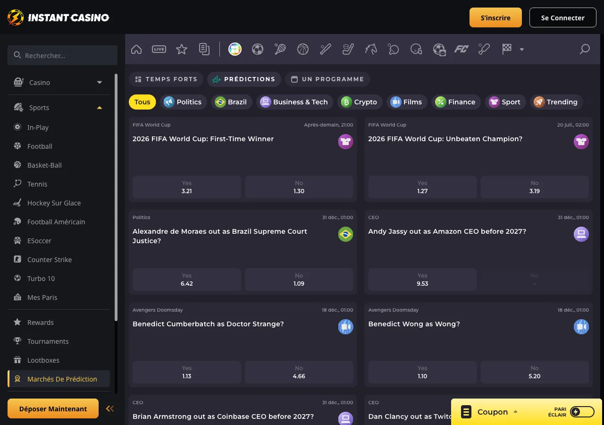Open Tournaments in the sidebar

point(59,341)
